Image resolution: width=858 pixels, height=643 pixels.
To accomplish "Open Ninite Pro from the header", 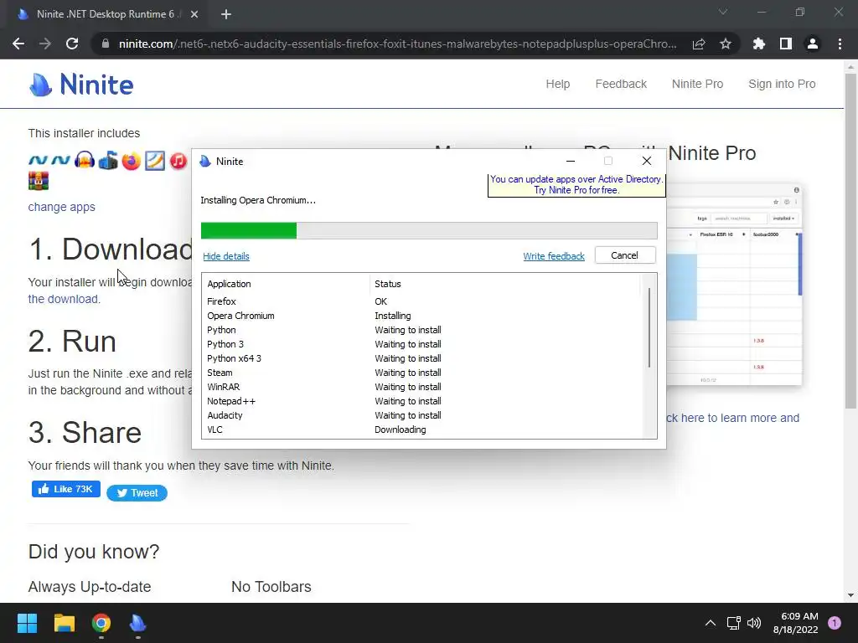I will [x=697, y=85].
